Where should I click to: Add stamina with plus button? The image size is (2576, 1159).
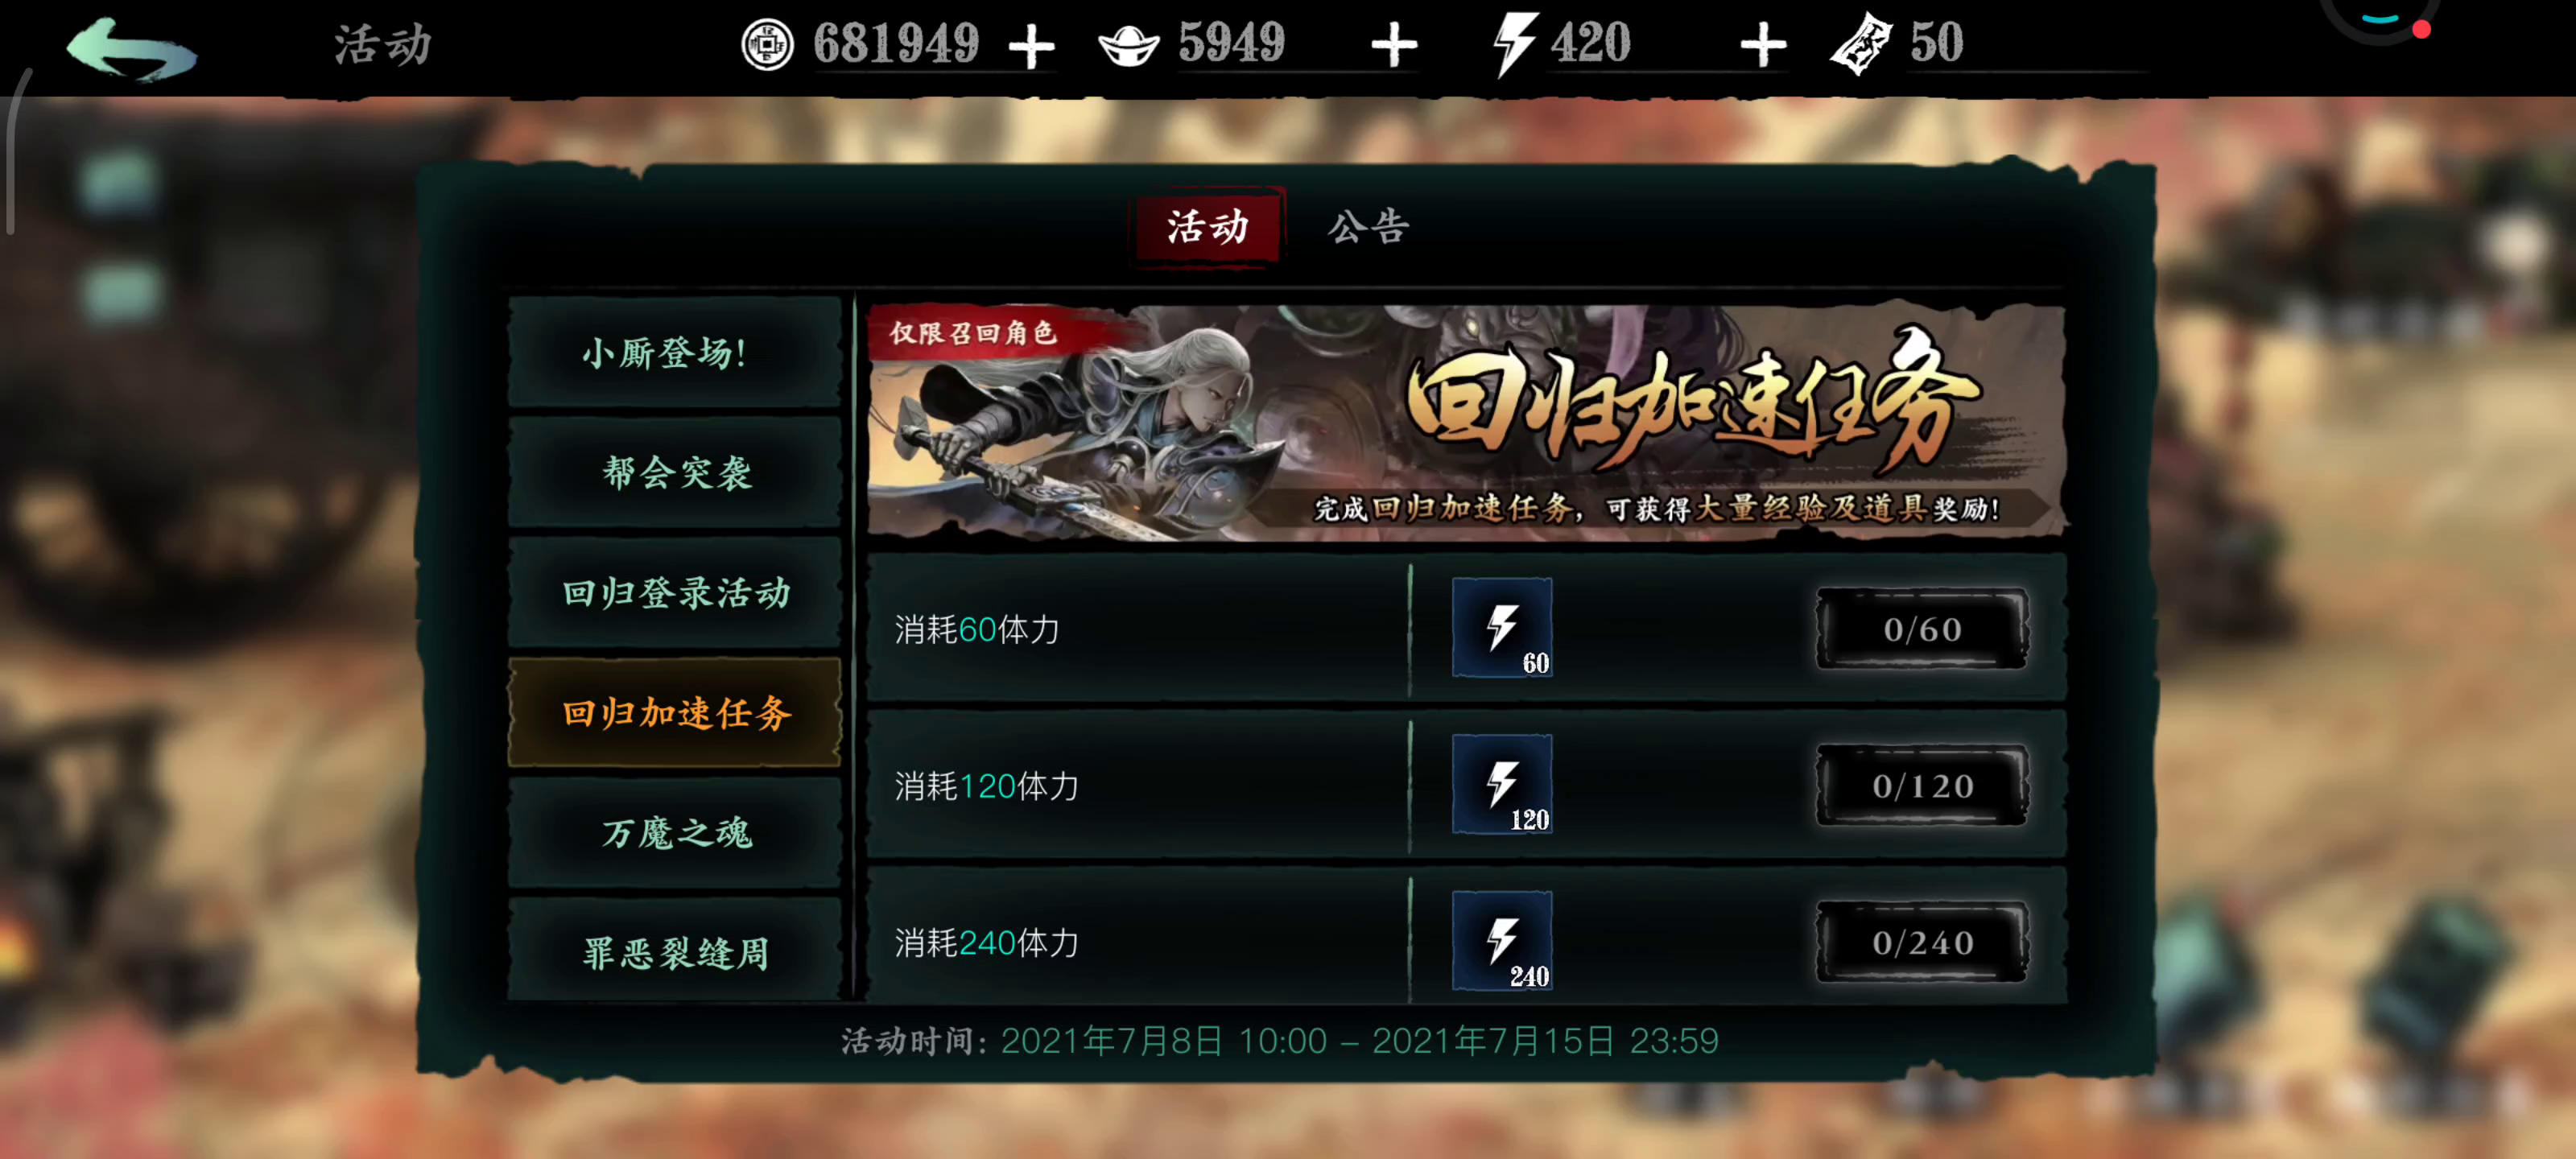click(x=1762, y=46)
